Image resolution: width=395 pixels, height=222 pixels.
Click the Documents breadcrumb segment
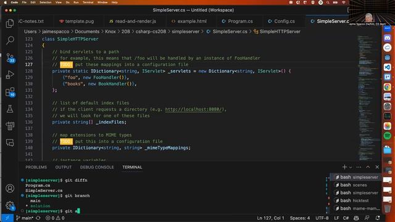pos(87,31)
